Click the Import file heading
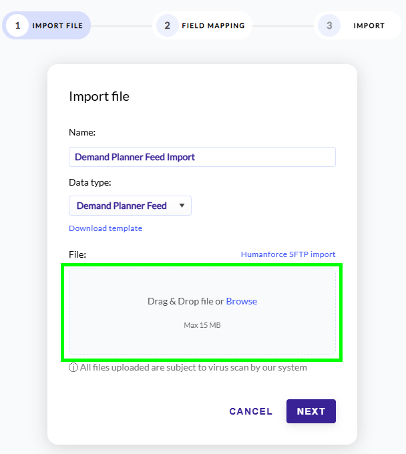Screen dimensions: 406x454 pyautogui.click(x=99, y=96)
